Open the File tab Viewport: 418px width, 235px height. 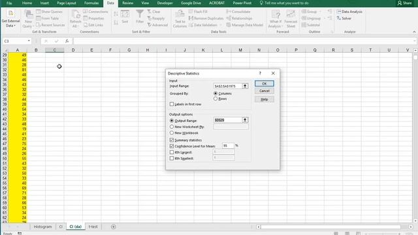(x=9, y=3)
